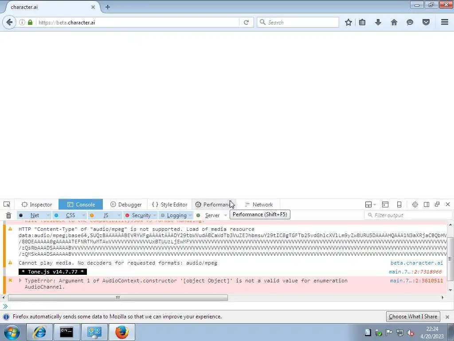Click the green secure connection padlock
This screenshot has height=341, width=454.
click(30, 22)
